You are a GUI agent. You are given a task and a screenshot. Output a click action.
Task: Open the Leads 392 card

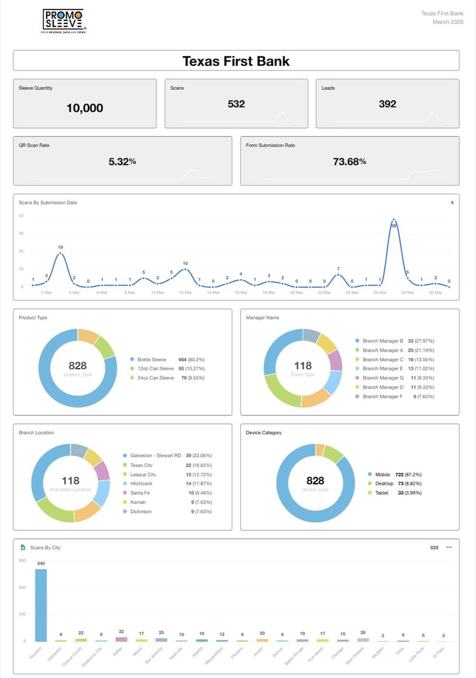387,103
